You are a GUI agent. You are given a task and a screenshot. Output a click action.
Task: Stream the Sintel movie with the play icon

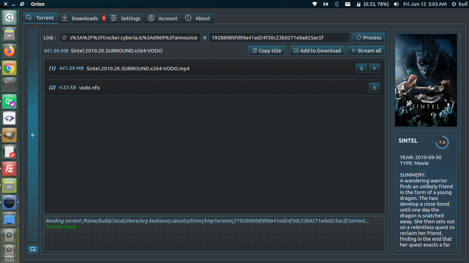pyautogui.click(x=374, y=68)
